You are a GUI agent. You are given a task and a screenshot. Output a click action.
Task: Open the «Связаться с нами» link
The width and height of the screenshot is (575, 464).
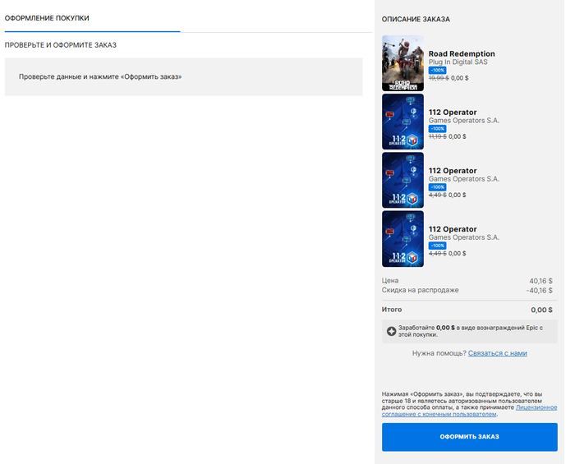[x=497, y=353]
